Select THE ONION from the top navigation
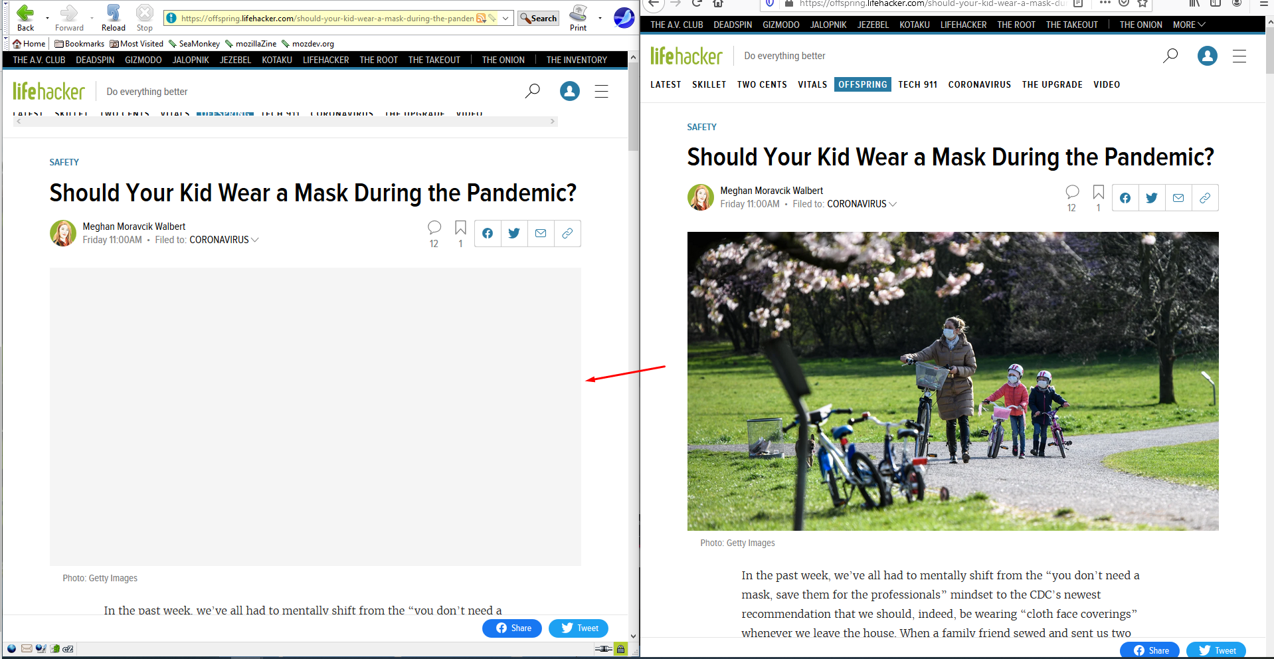The width and height of the screenshot is (1274, 659). pyautogui.click(x=1140, y=25)
